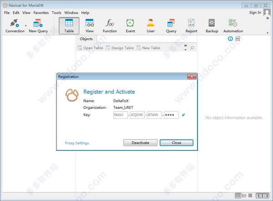Open the View objects toolbar icon
Image resolution: width=273 pixels, height=201 pixels.
90,26
